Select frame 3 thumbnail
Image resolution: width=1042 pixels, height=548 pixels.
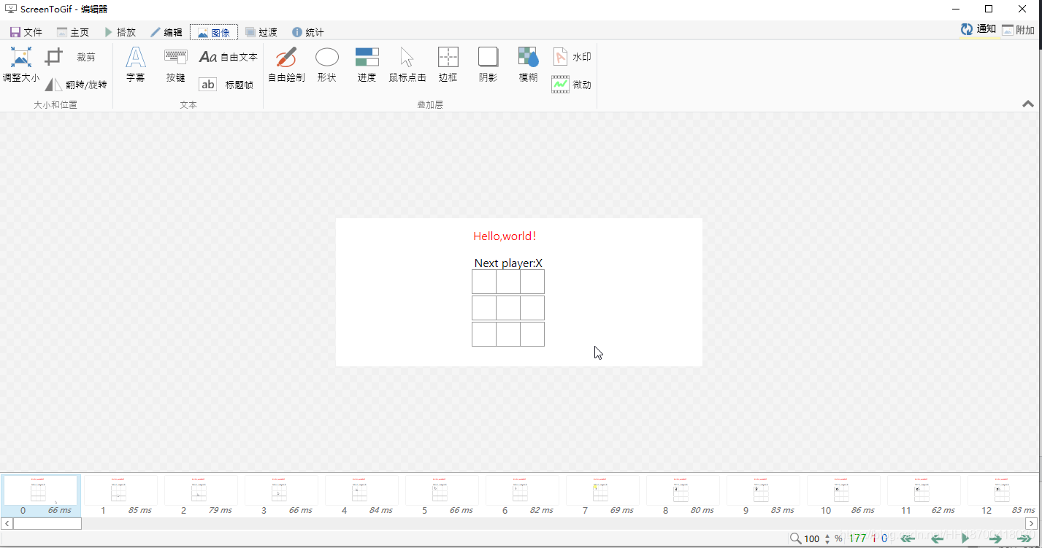pos(282,495)
